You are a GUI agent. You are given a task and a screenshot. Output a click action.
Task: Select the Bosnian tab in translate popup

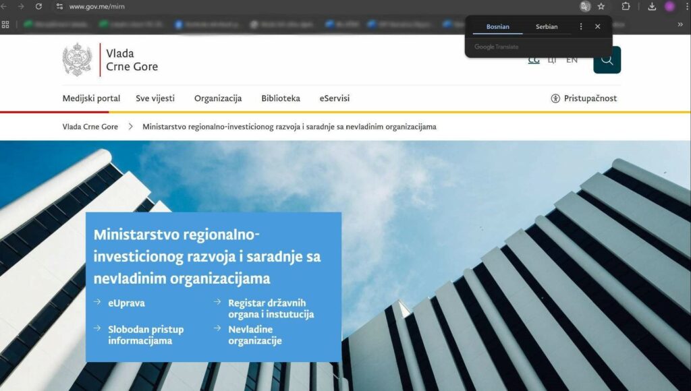(497, 26)
